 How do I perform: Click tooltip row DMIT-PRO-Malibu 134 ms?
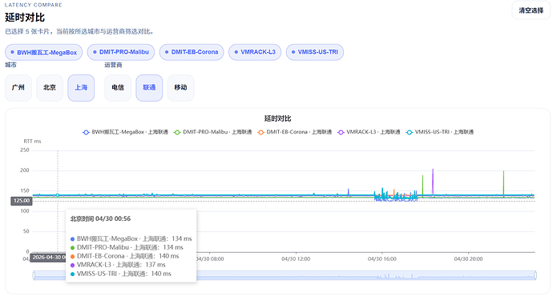(x=127, y=248)
